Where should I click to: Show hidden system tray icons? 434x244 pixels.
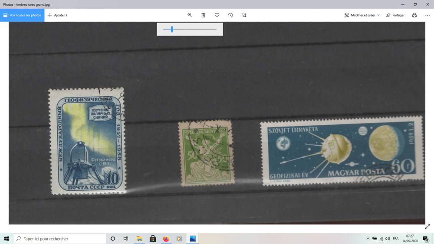tap(368, 238)
